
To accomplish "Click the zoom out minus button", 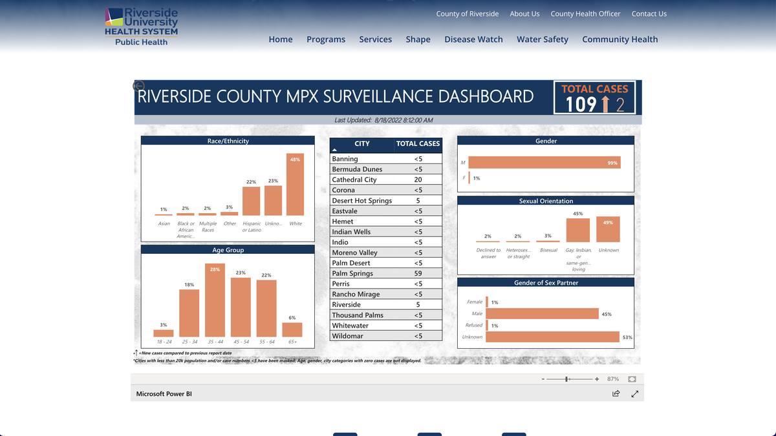I will [543, 379].
